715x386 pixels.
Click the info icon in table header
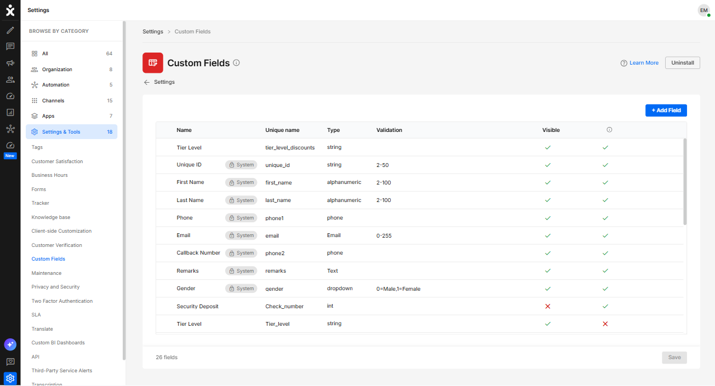pyautogui.click(x=609, y=130)
